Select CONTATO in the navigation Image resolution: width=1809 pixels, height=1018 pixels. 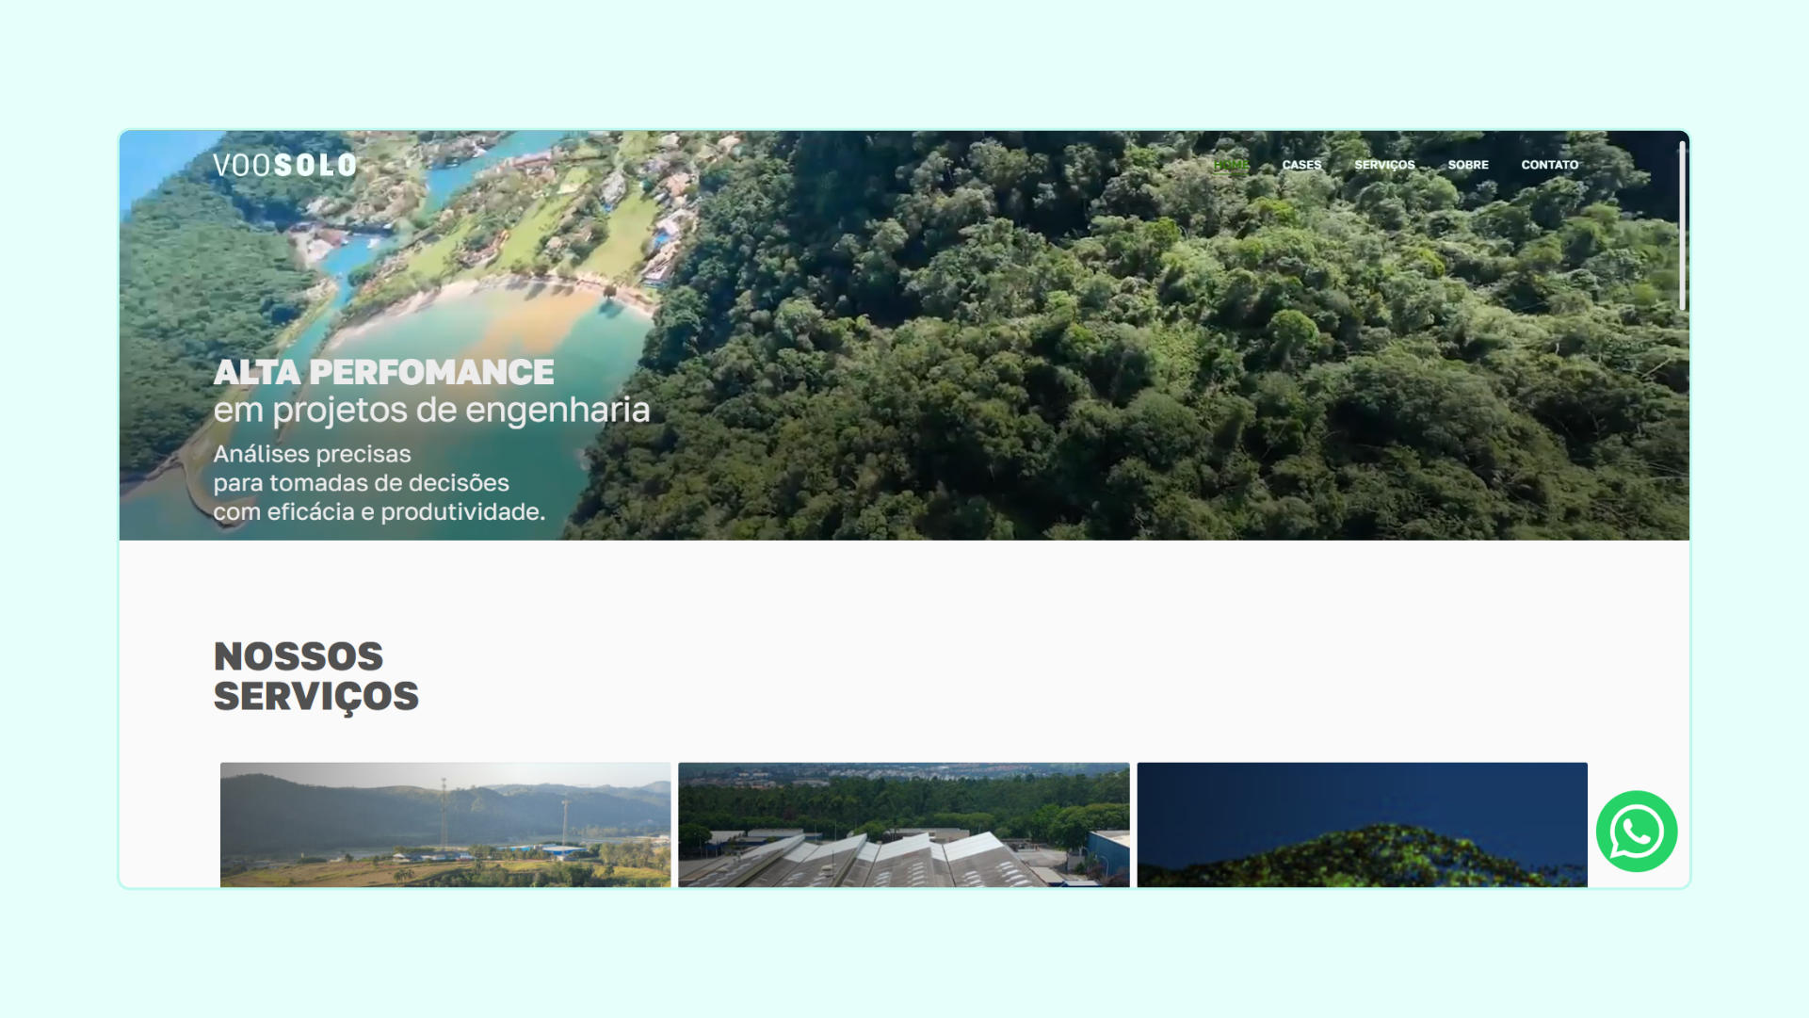(1550, 165)
